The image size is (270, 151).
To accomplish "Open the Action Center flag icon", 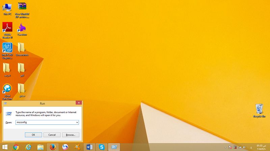I will 230,147.
